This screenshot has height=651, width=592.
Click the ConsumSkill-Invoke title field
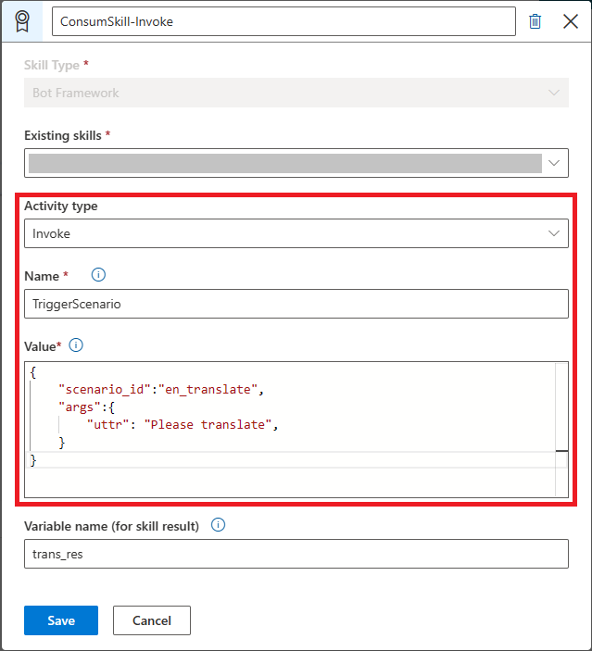pos(283,21)
